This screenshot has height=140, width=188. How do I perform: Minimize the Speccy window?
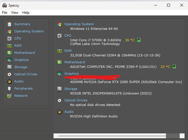click(x=156, y=5)
